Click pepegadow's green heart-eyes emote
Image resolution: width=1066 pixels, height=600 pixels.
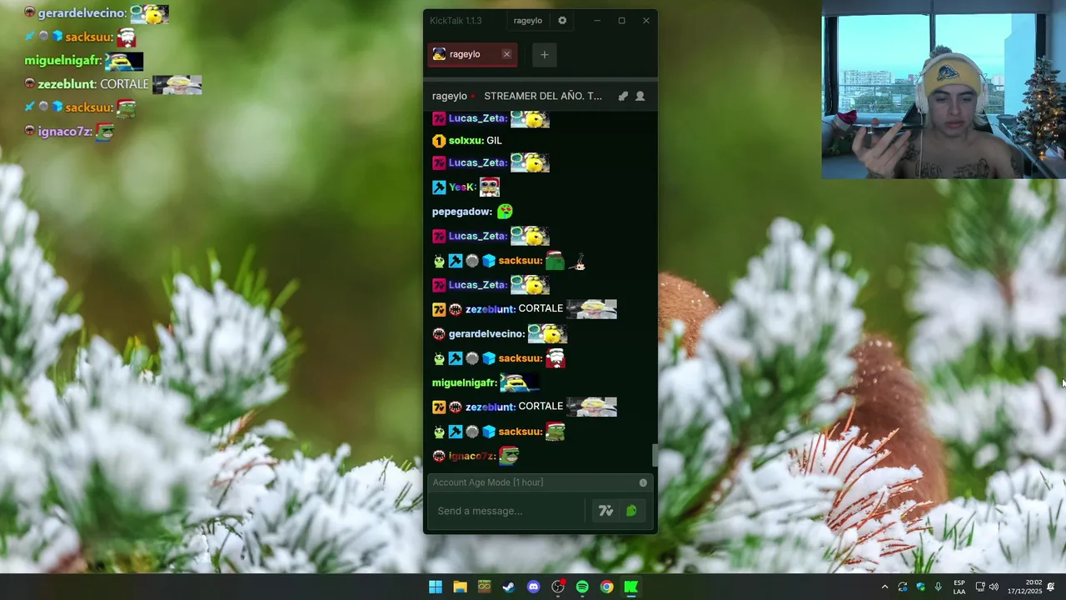coord(505,212)
